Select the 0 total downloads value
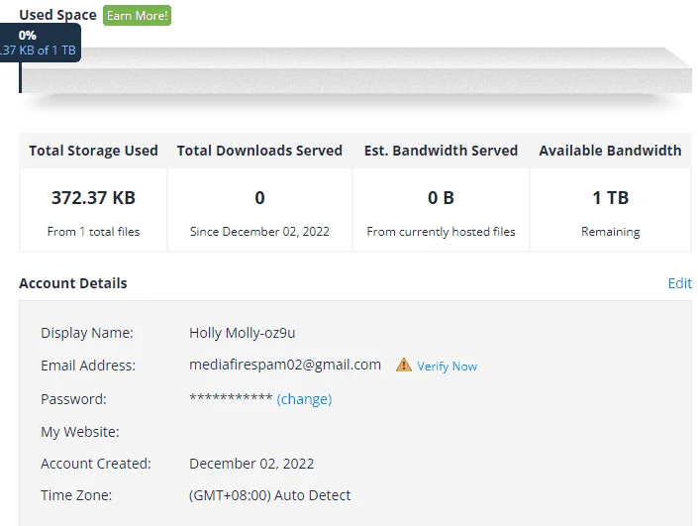 coord(259,198)
